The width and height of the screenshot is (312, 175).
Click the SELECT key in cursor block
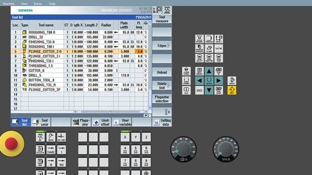209,81
